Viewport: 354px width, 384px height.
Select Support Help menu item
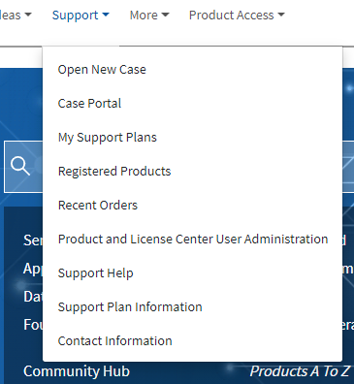(x=96, y=273)
